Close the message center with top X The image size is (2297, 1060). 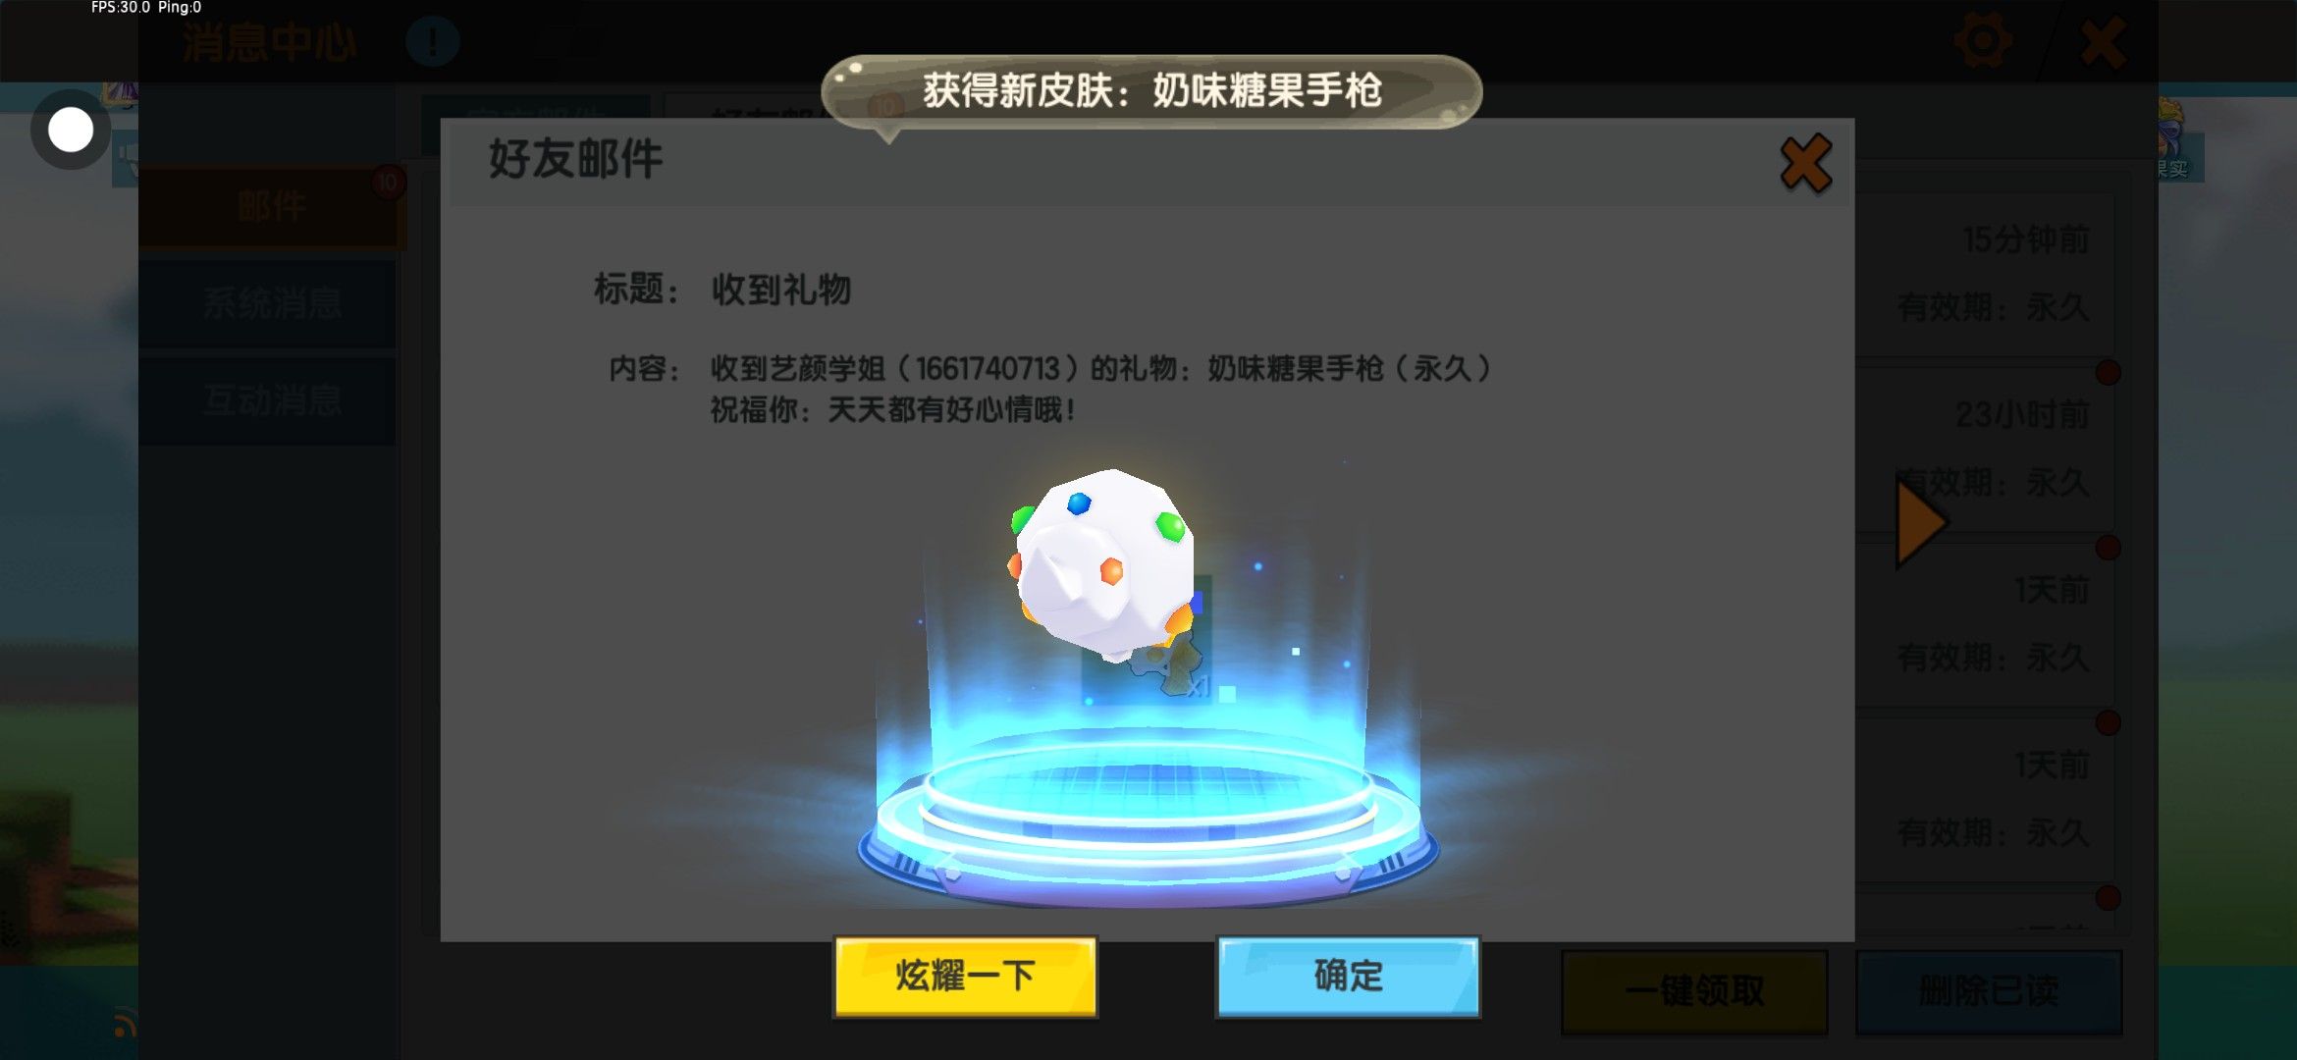point(2103,42)
